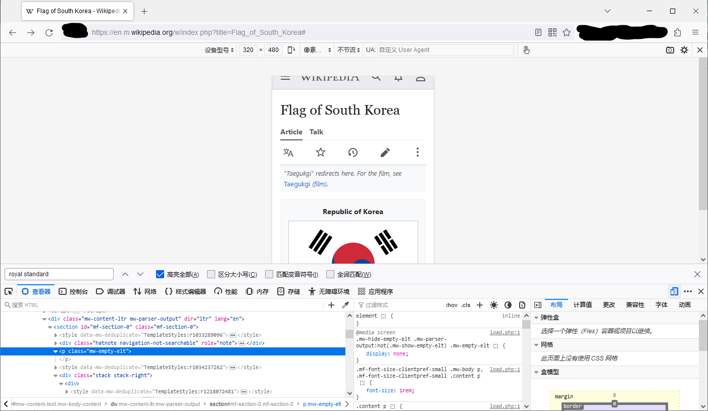Screen dimensions: 708x411
Task: Open responsive design settings gear
Action: 684,50
